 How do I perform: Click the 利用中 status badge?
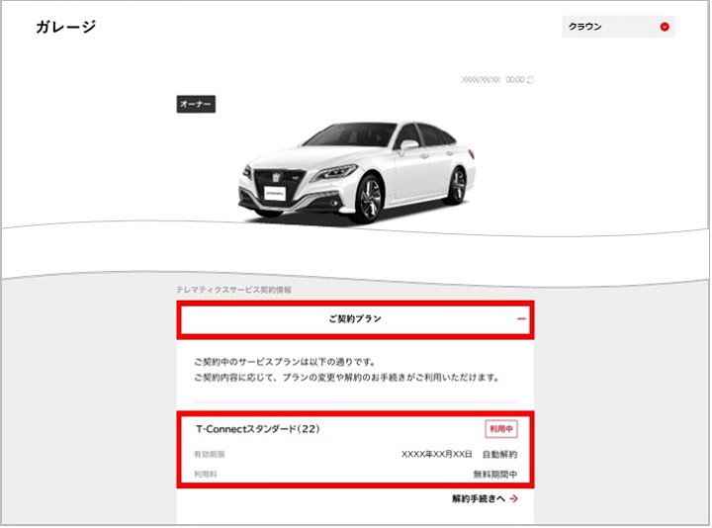pos(501,429)
